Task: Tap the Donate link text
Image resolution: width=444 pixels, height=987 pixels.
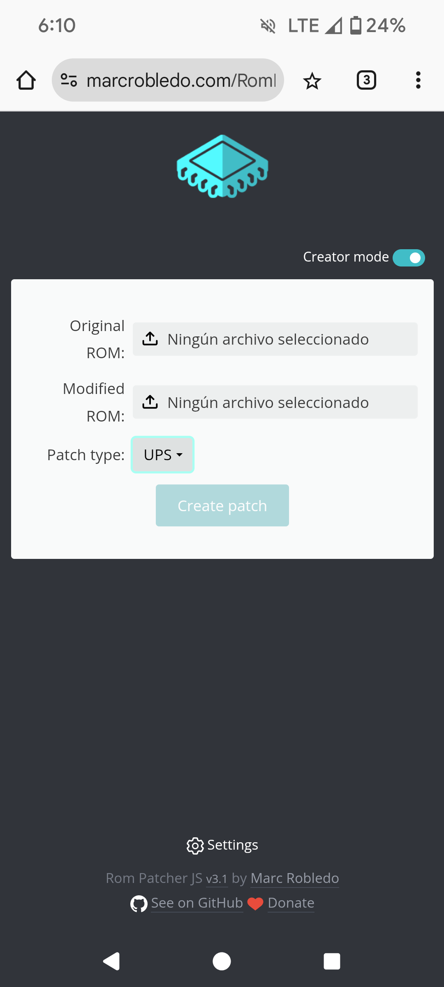Action: tap(291, 903)
